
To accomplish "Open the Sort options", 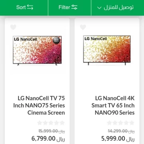I will (x=24, y=7).
